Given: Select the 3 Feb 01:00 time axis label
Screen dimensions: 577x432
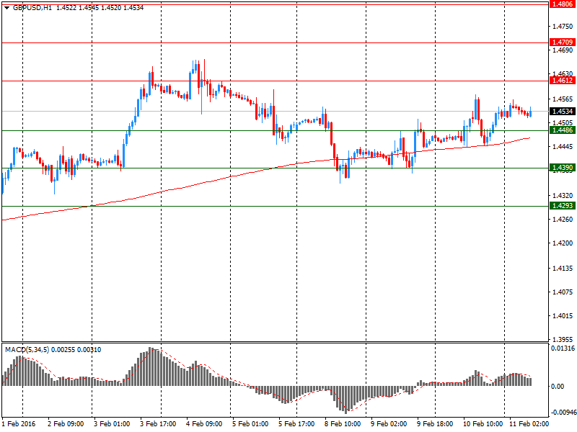Looking at the screenshot, I should tap(112, 424).
